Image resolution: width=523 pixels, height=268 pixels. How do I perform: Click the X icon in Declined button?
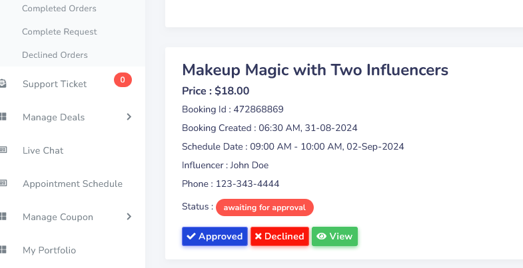pyautogui.click(x=259, y=236)
